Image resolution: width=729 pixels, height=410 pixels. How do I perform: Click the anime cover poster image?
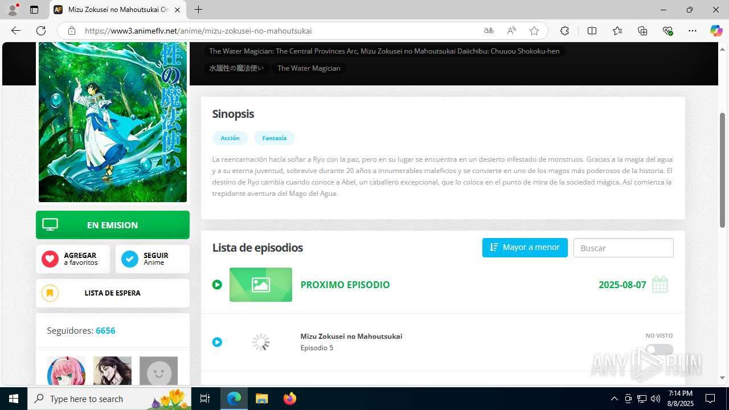tap(113, 122)
